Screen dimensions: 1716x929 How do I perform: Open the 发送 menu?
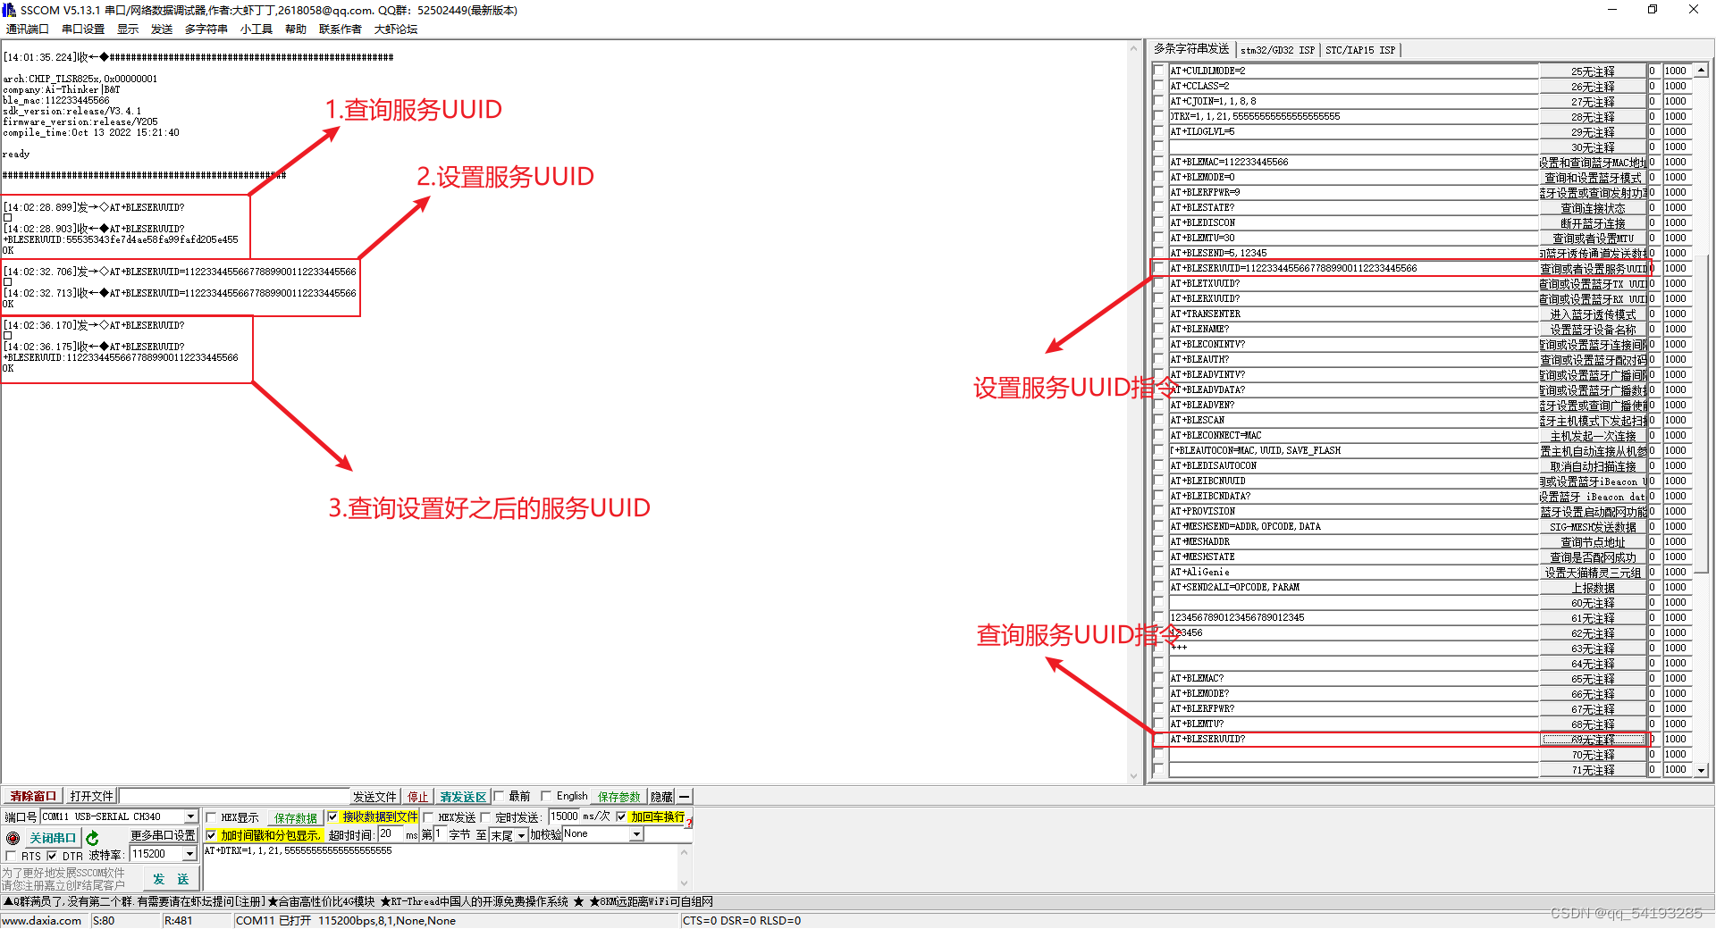coord(162,29)
